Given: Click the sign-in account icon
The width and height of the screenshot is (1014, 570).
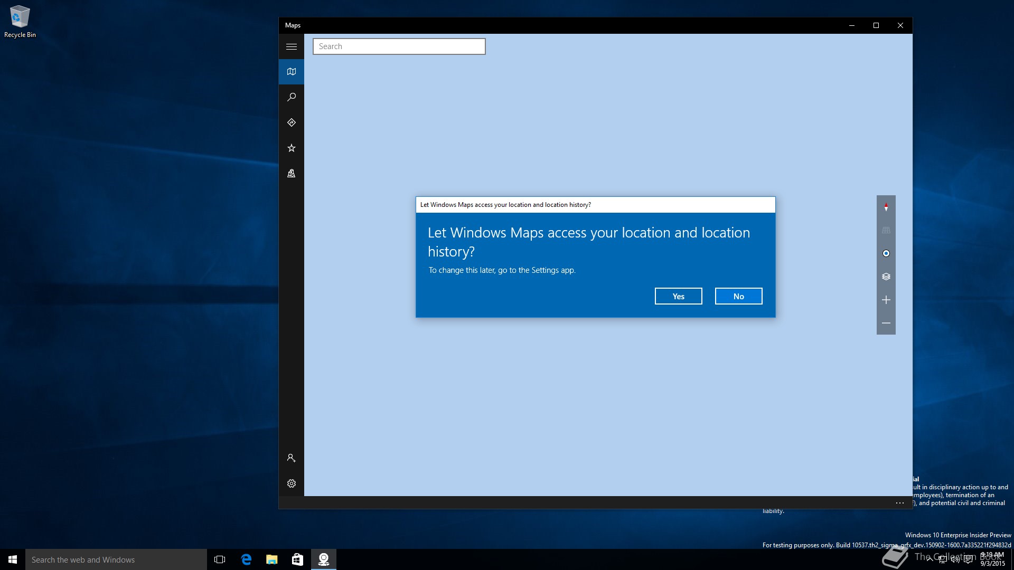Looking at the screenshot, I should (x=291, y=458).
